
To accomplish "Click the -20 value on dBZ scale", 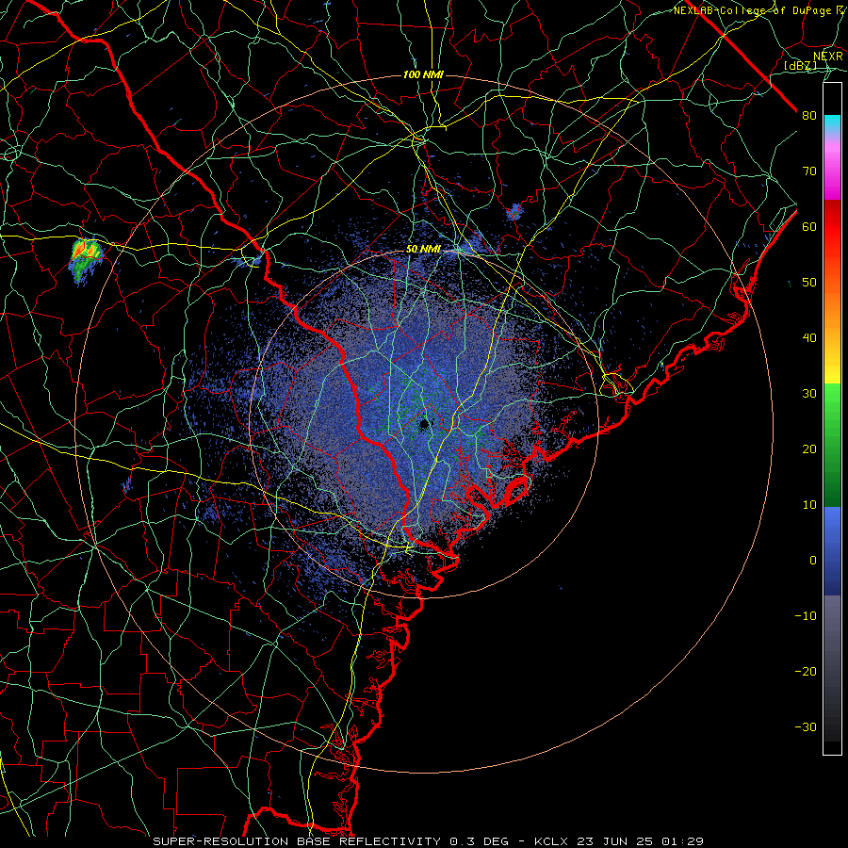I will point(806,671).
